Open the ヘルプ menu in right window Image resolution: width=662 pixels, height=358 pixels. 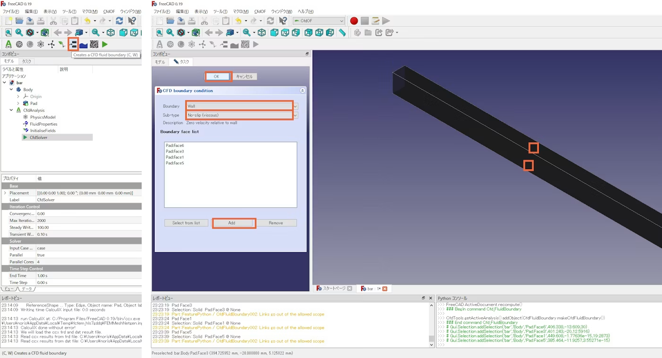[x=305, y=11]
